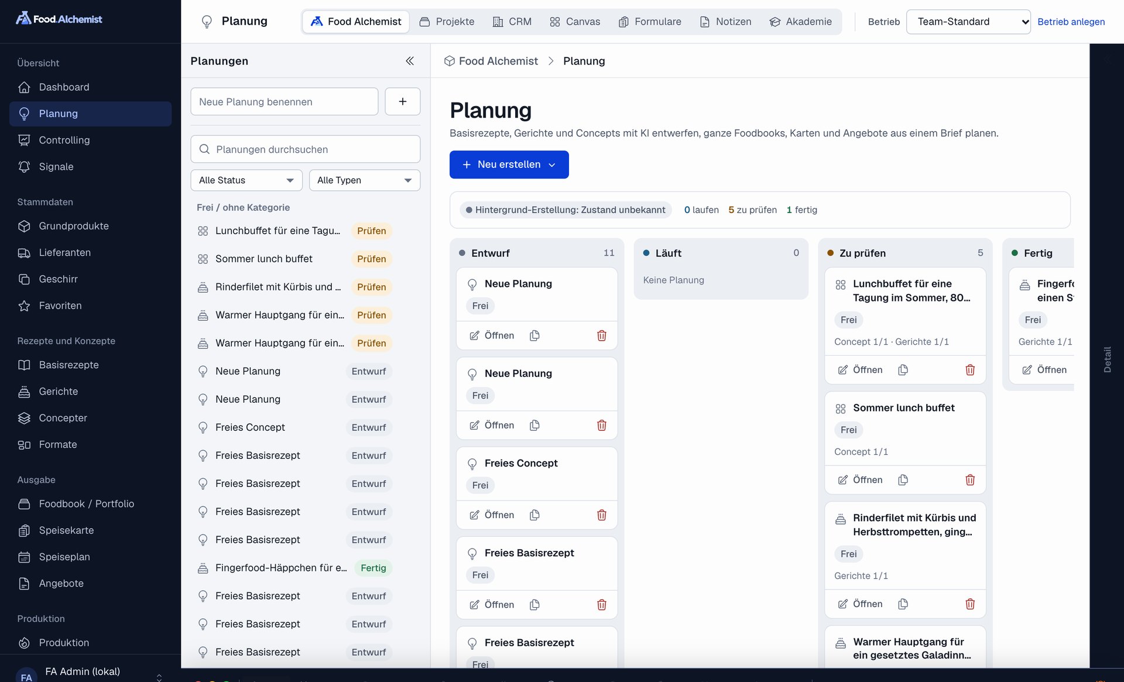Expand the FA Admin (lokal) user menu
The image size is (1124, 682).
point(90,674)
